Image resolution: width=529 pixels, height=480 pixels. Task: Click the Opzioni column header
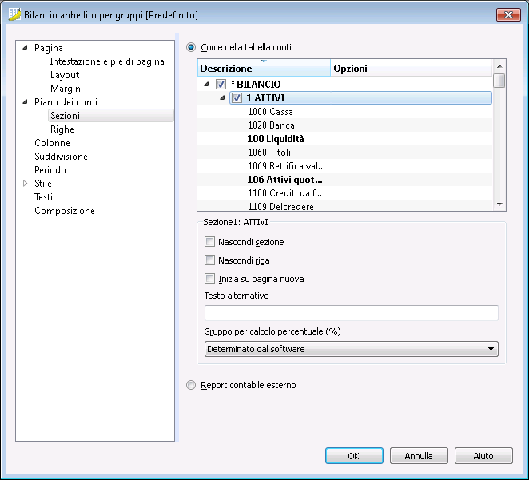412,68
